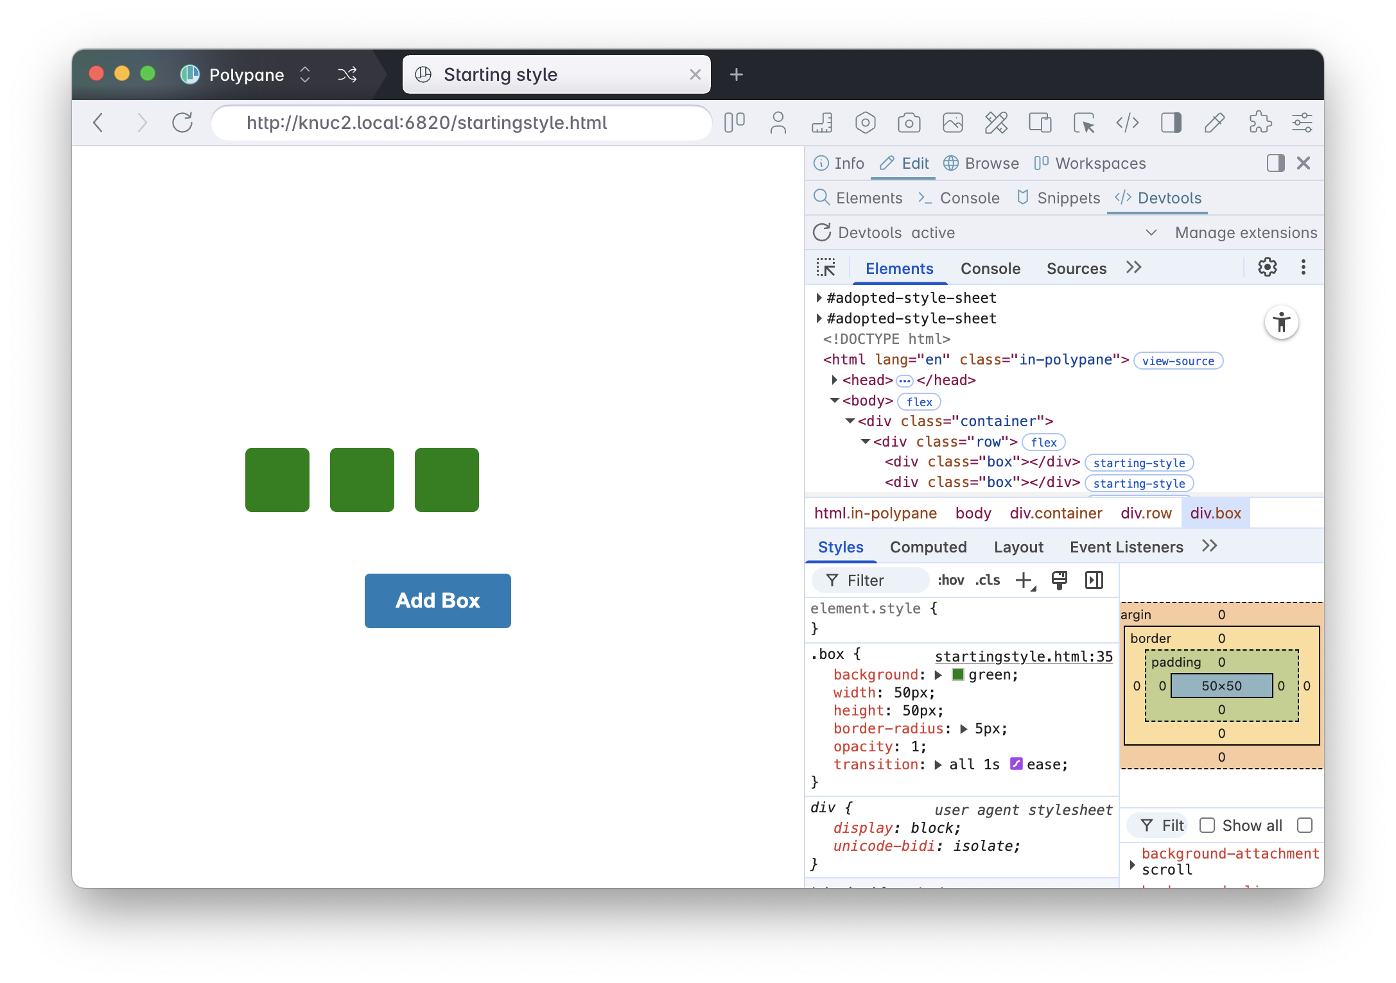
Task: Click the pencil edit icon in the toolbar
Action: (x=1215, y=122)
